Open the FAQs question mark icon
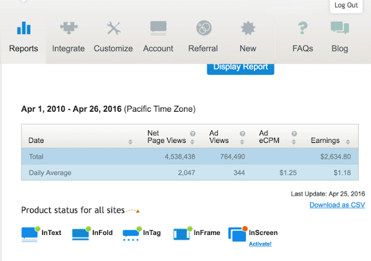Viewport: 371px width, 261px height. (303, 28)
